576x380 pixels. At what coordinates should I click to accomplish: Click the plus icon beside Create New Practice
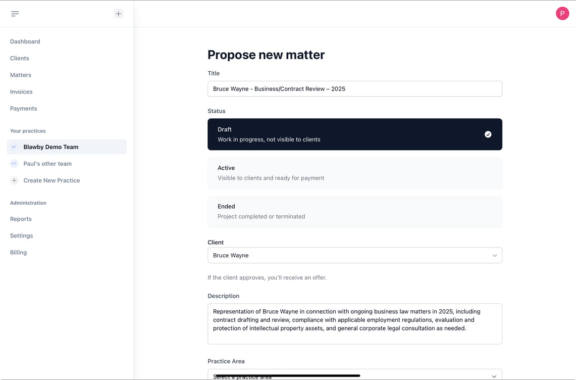coord(14,181)
